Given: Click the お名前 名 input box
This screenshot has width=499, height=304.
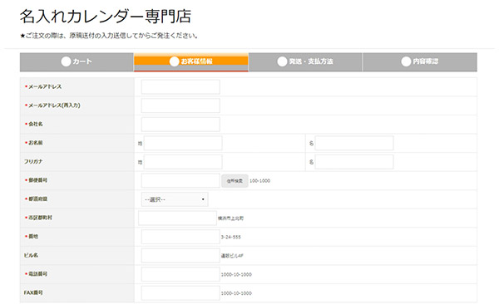Looking at the screenshot, I should [x=354, y=143].
